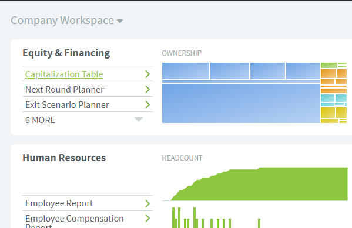Open Employee Compensation Report
The height and width of the screenshot is (228, 352).
(75, 222)
